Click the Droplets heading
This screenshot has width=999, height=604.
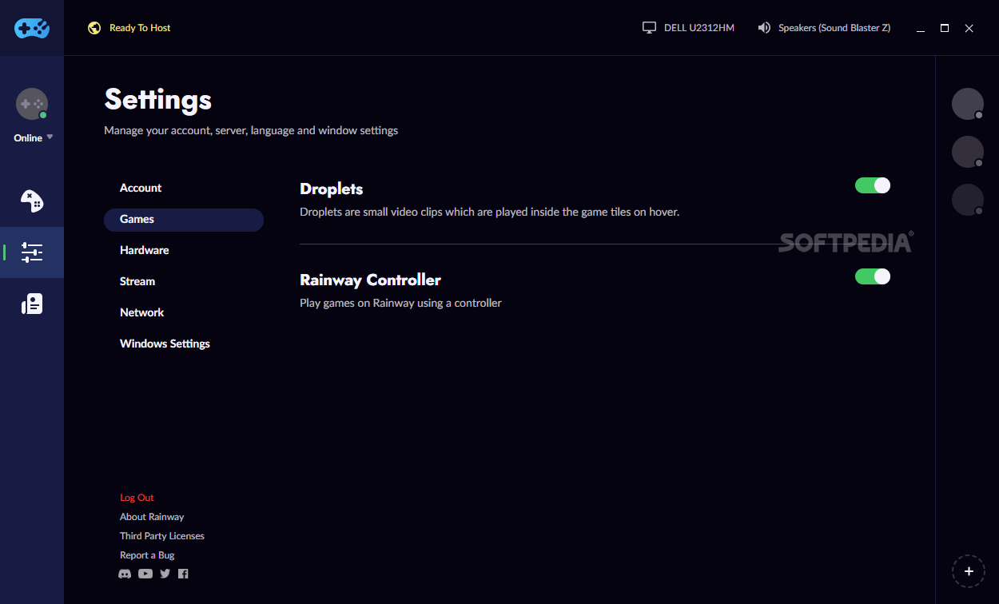(332, 189)
